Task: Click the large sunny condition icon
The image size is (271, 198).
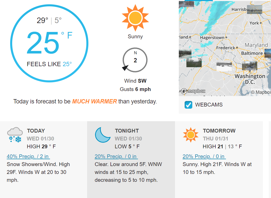Action: pos(135,18)
